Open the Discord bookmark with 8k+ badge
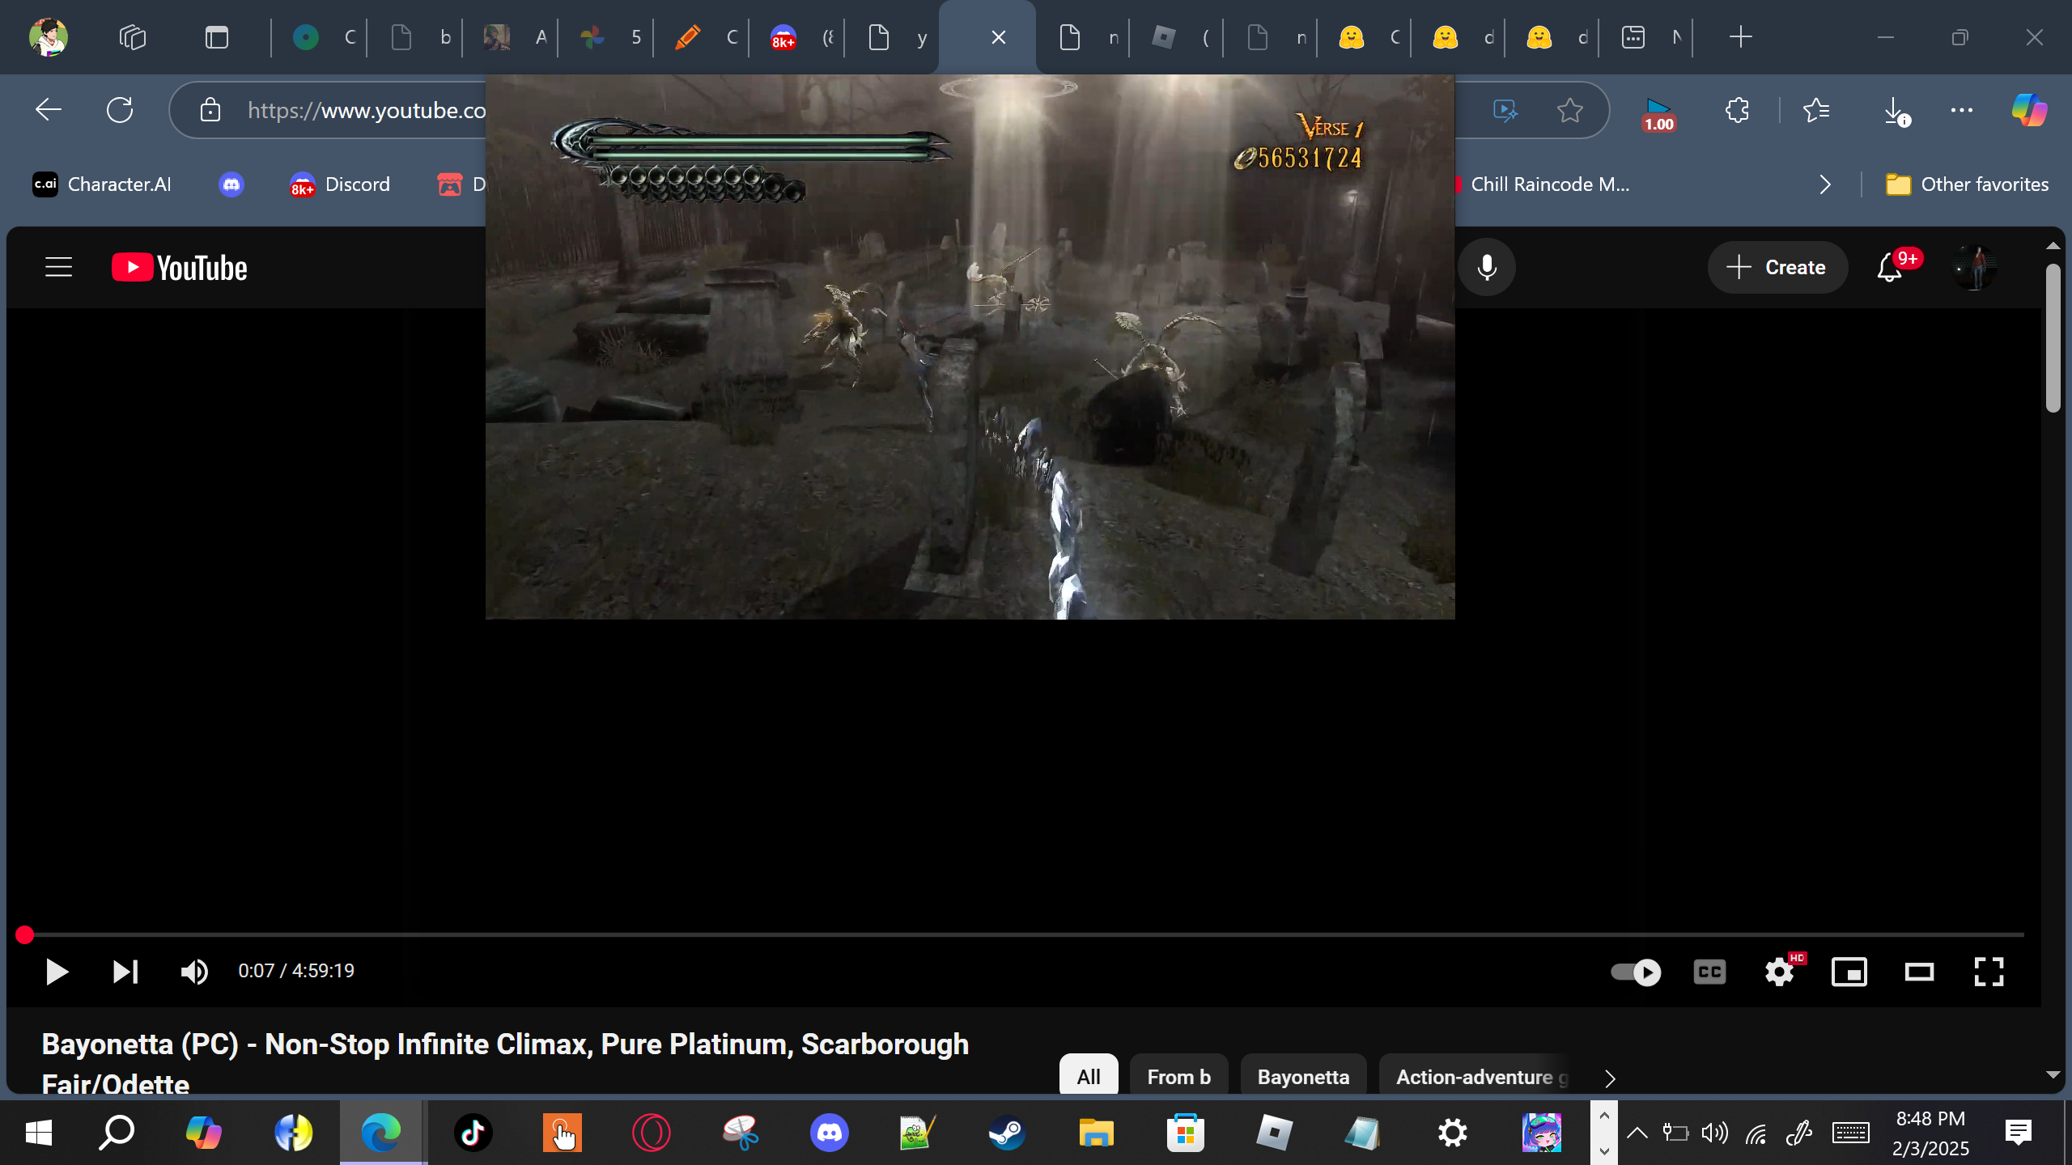The image size is (2072, 1165). (x=340, y=184)
